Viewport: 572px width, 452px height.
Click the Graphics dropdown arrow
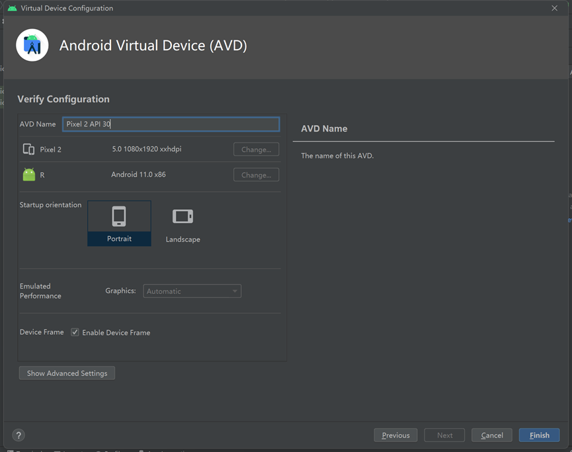235,291
